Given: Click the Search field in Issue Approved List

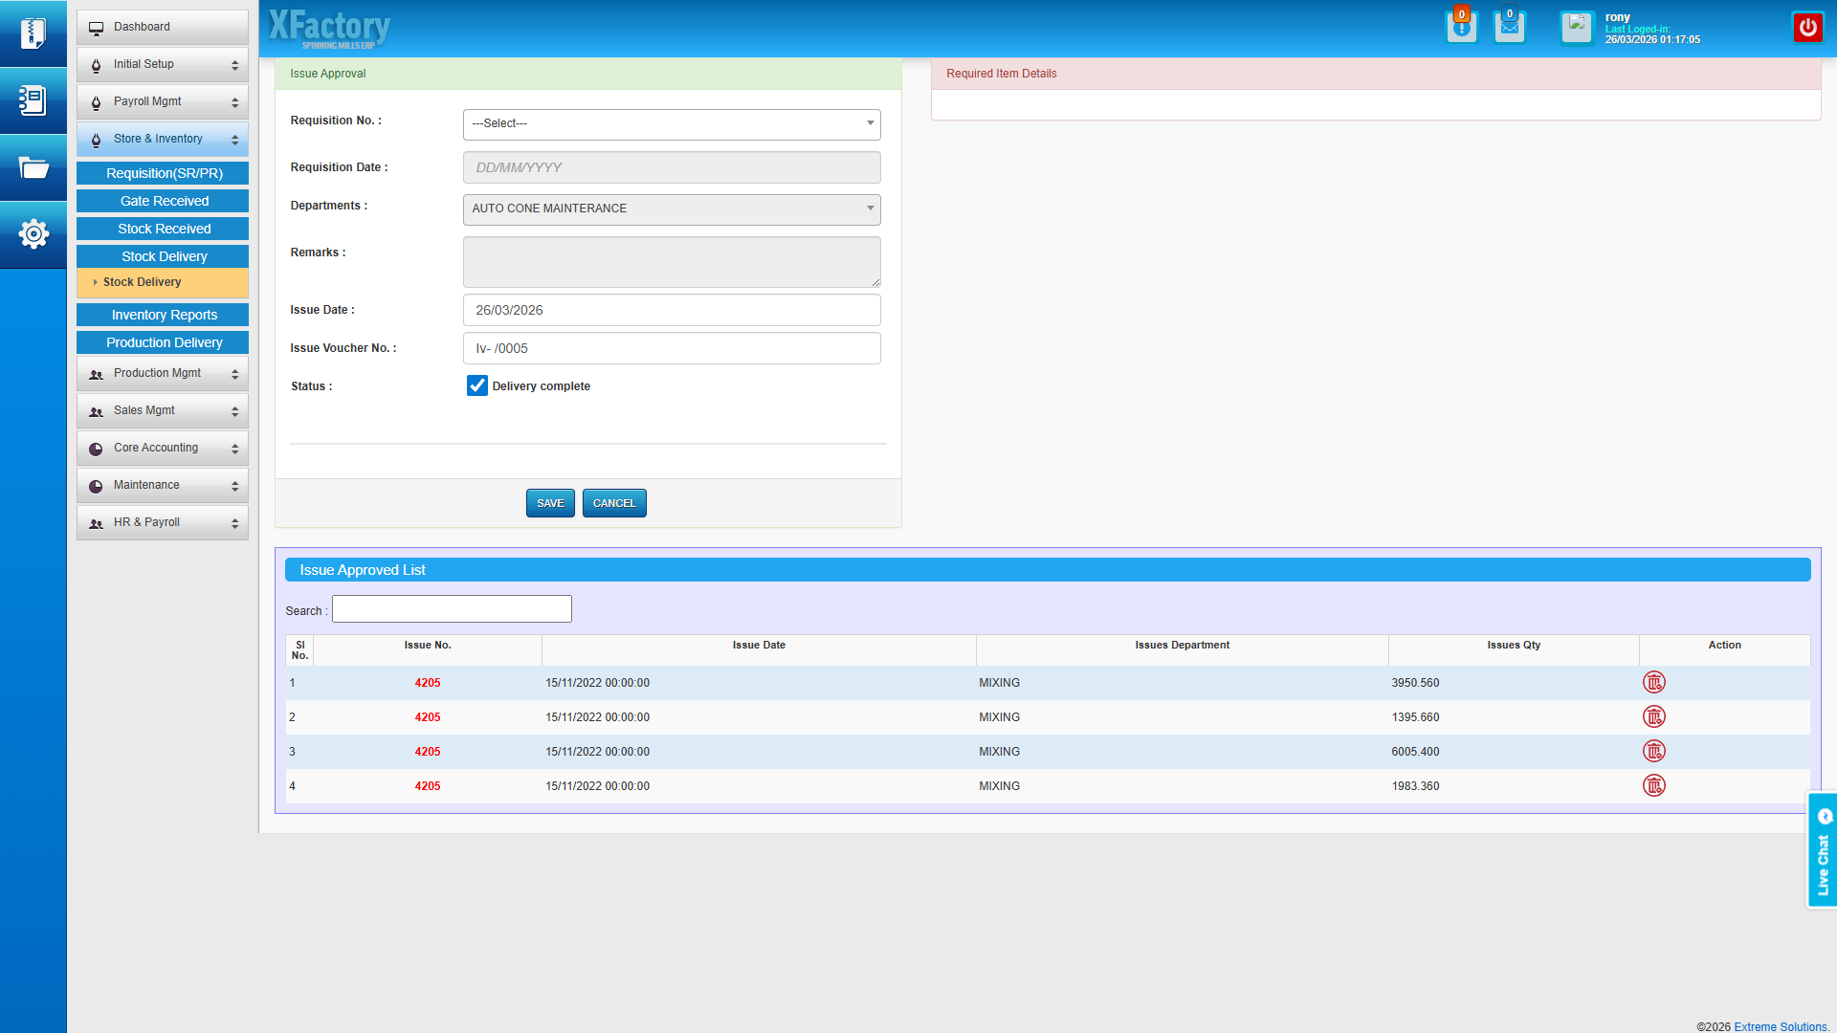Looking at the screenshot, I should (x=452, y=609).
